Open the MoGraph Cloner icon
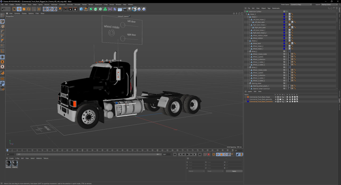Viewport: 341px width, 185px height. [x=105, y=9]
